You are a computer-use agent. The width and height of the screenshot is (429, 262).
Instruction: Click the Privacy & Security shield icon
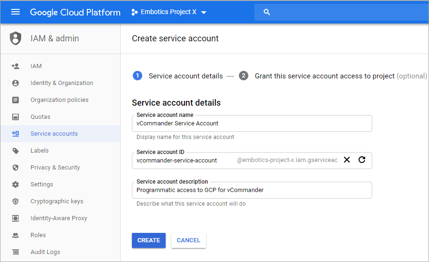[15, 168]
